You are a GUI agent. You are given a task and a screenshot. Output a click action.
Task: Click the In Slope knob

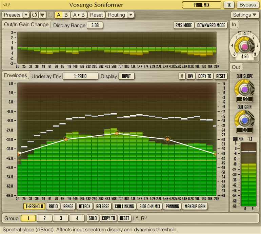tap(244, 47)
